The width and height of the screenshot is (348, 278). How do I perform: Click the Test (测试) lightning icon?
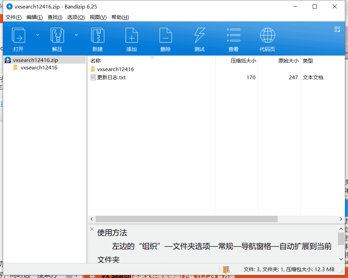click(199, 35)
